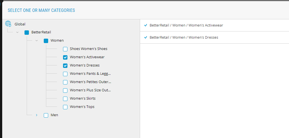Select the Women's Pants & Leggings checkbox

pyautogui.click(x=65, y=74)
